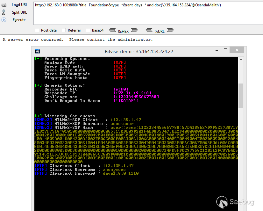Close the Bitvise xterm window
263x211 pixels.
[237, 50]
